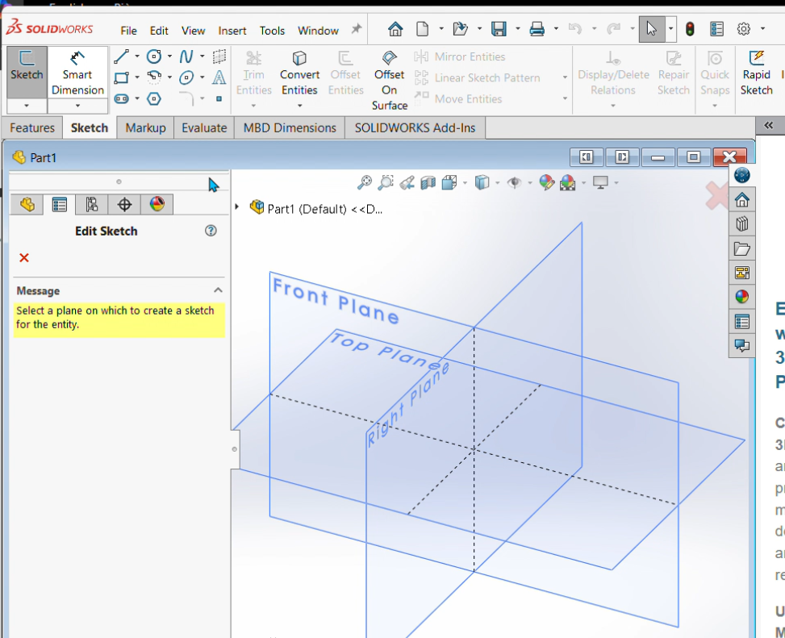Viewport: 785px width, 638px height.
Task: Collapse the Message section
Action: [218, 290]
